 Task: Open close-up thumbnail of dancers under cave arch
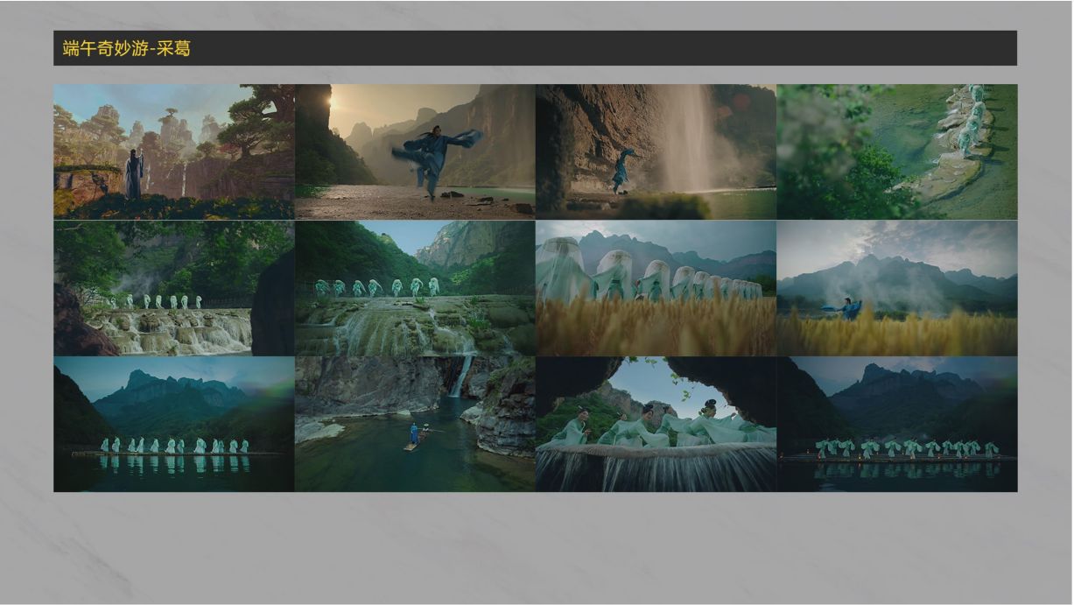656,424
